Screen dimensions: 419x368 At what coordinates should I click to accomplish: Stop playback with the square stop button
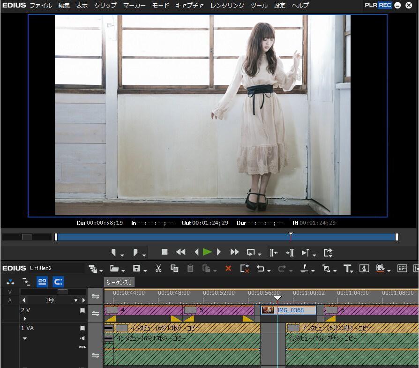coord(165,252)
